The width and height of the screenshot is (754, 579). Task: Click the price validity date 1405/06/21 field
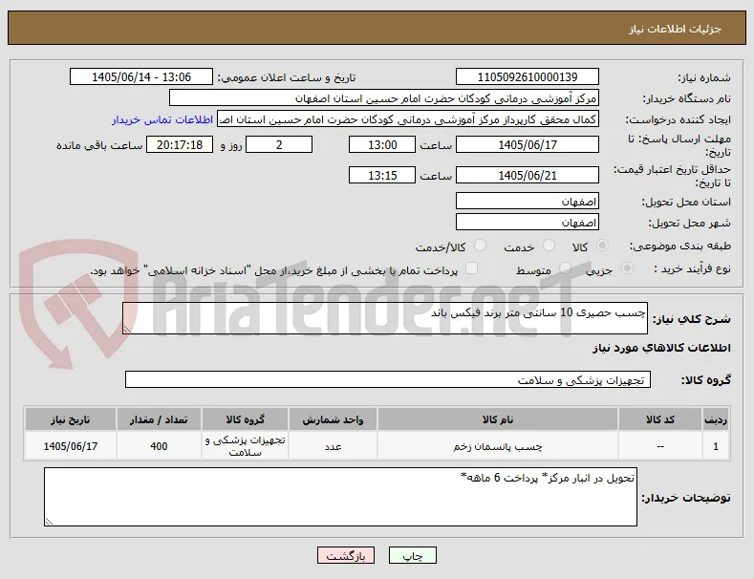(527, 175)
